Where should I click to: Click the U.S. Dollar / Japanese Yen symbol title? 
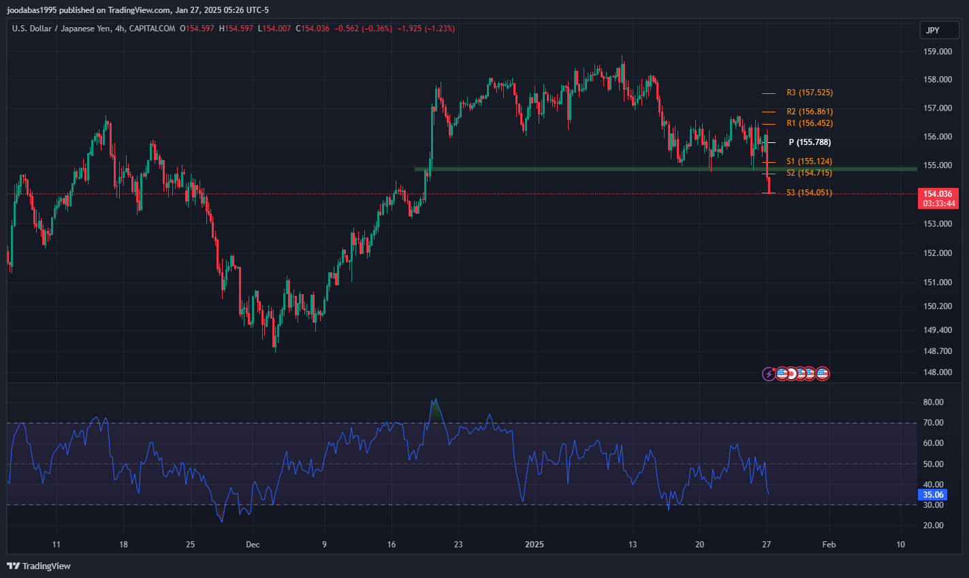click(x=61, y=29)
